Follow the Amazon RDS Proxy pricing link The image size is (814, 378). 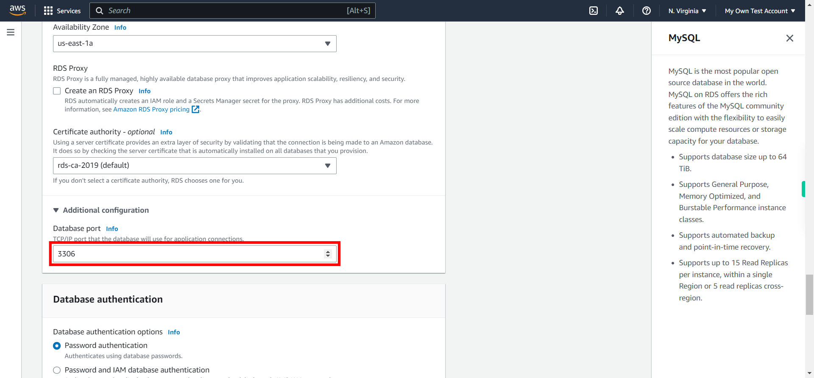pyautogui.click(x=151, y=109)
